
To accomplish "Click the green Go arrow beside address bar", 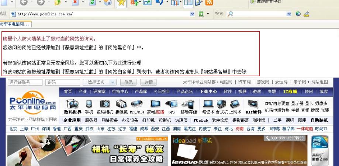I will [x=201, y=14].
